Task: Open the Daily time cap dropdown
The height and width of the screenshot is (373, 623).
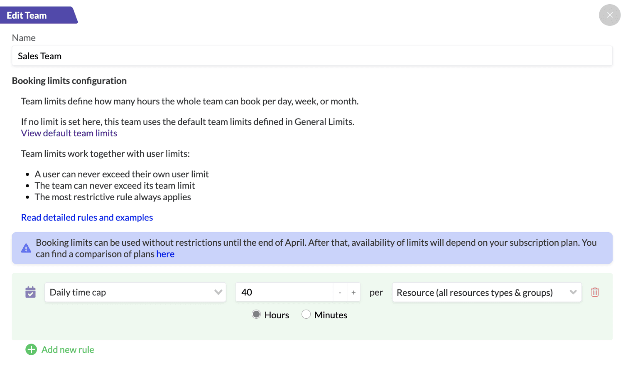Action: [129, 292]
